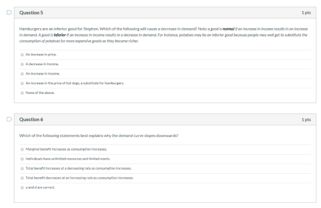Click the bold word 'normal' in the note

coord(229,29)
